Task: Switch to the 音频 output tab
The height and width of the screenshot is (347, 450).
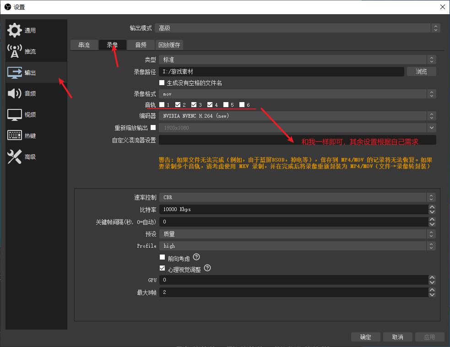Action: tap(141, 45)
